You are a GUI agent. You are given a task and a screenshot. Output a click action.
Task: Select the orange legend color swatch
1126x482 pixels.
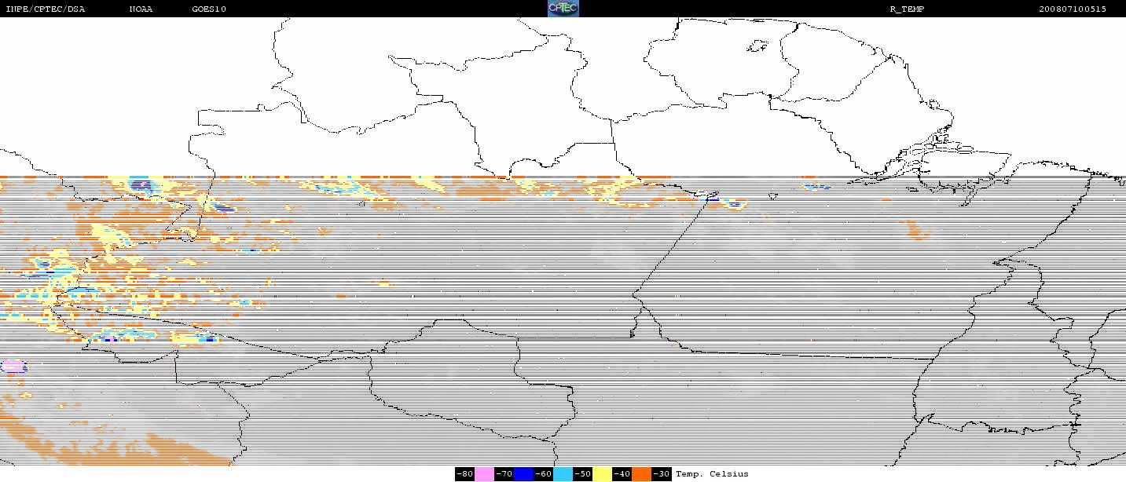click(x=642, y=474)
